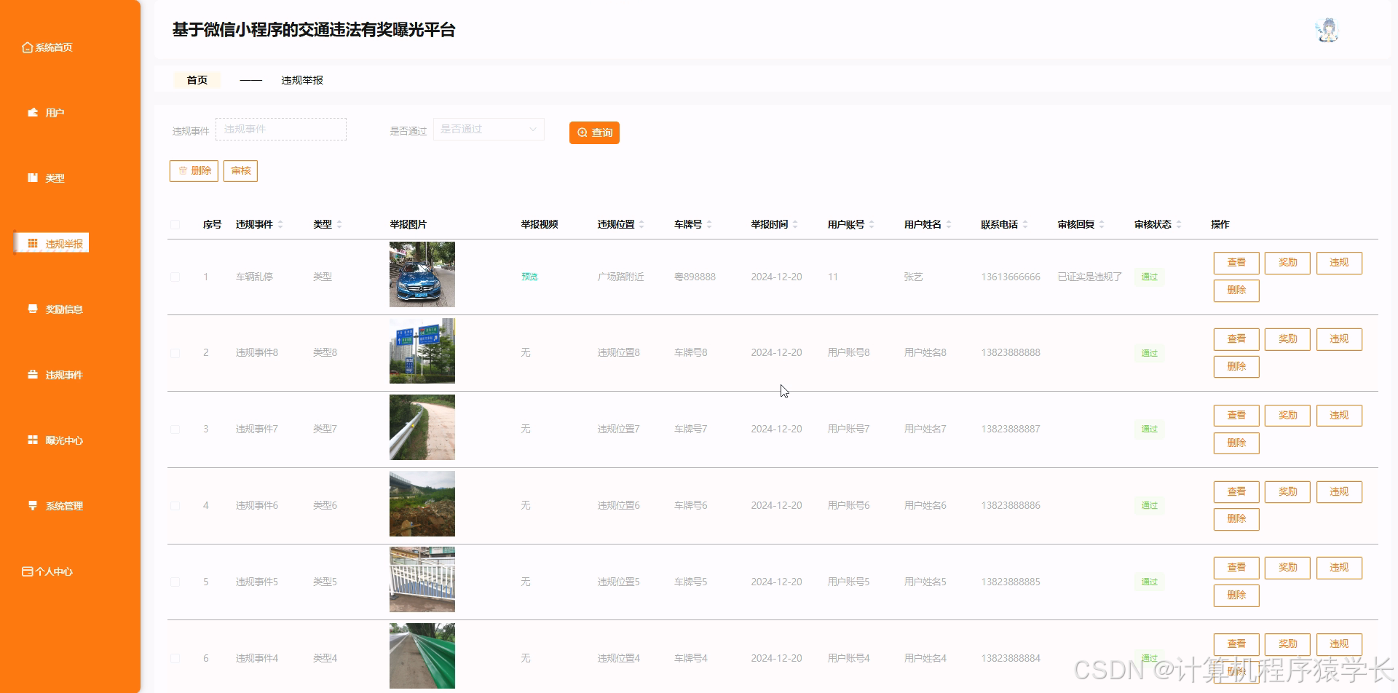This screenshot has width=1398, height=693.
Task: Open the 是否通过 filter dropdown
Action: (488, 129)
